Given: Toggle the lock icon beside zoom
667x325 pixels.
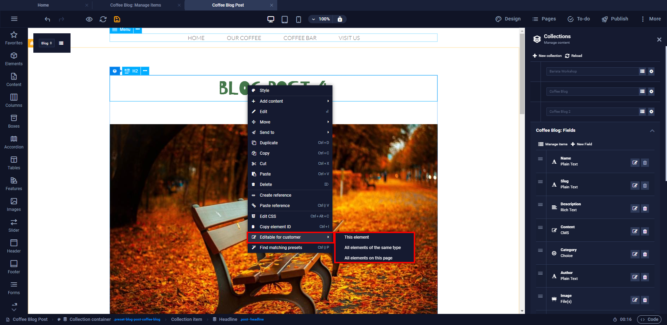Looking at the screenshot, I should [340, 19].
